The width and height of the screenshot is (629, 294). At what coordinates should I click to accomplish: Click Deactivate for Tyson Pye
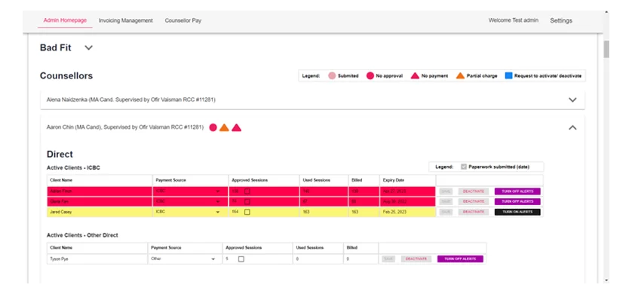(416, 259)
